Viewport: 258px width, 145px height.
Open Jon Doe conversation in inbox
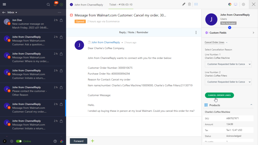click(33, 24)
